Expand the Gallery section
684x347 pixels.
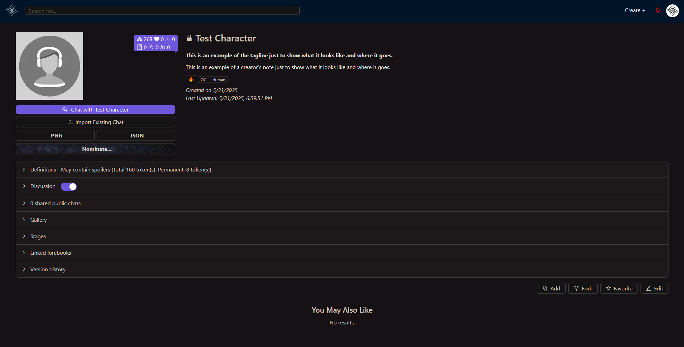[342, 220]
